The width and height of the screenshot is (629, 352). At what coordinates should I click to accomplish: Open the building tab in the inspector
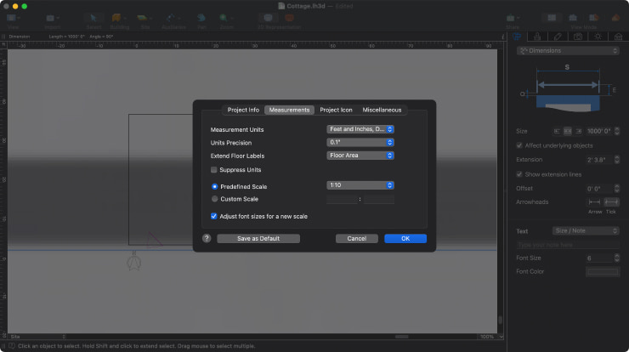point(619,36)
